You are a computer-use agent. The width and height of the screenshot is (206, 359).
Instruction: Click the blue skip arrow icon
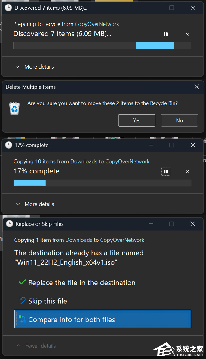[x=22, y=301]
